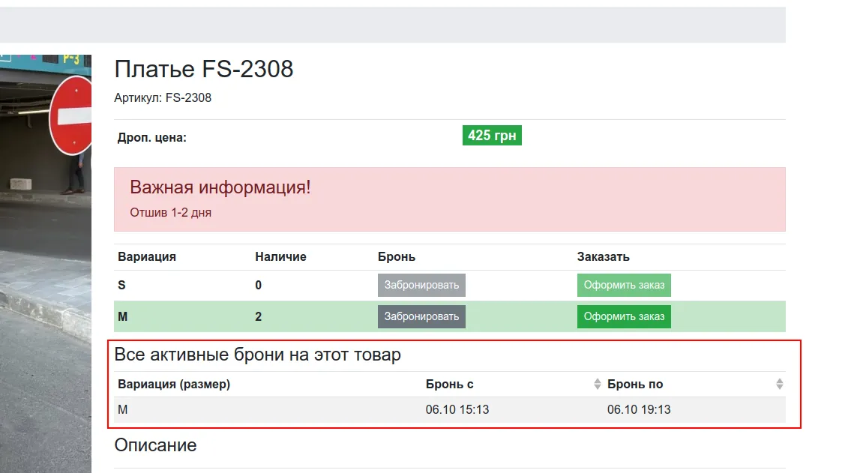854x473 pixels.
Task: Click Забронировать button for size M
Action: [x=421, y=317]
